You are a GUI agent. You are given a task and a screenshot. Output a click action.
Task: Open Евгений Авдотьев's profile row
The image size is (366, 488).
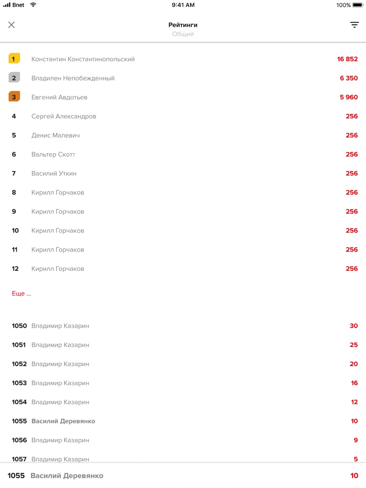pyautogui.click(x=183, y=97)
